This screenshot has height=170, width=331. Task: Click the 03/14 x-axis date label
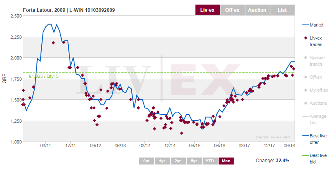click(145, 146)
